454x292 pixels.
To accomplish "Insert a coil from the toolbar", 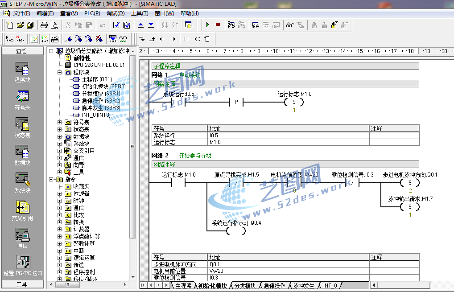I will [x=197, y=39].
